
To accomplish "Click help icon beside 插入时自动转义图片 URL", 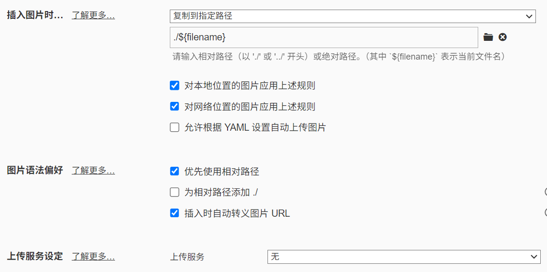I will tap(546, 212).
